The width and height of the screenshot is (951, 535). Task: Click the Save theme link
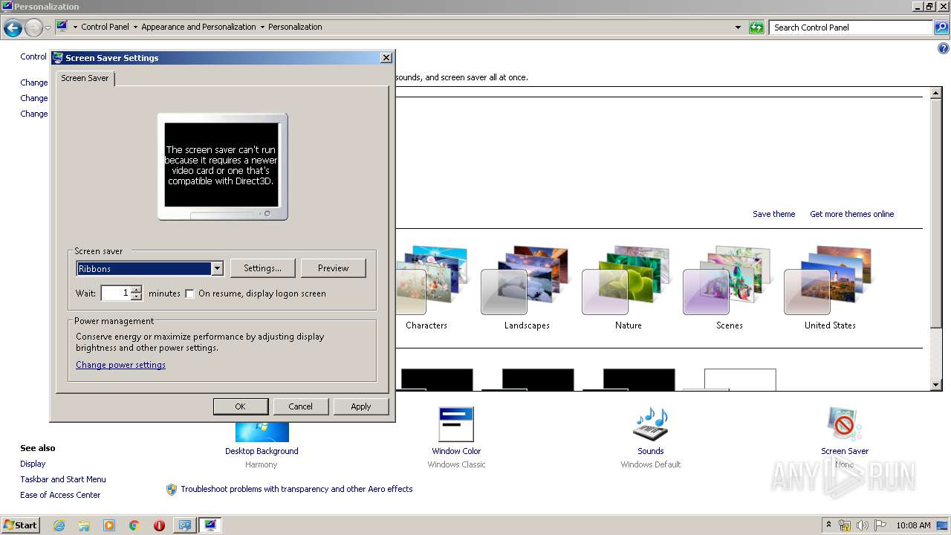[x=773, y=214]
